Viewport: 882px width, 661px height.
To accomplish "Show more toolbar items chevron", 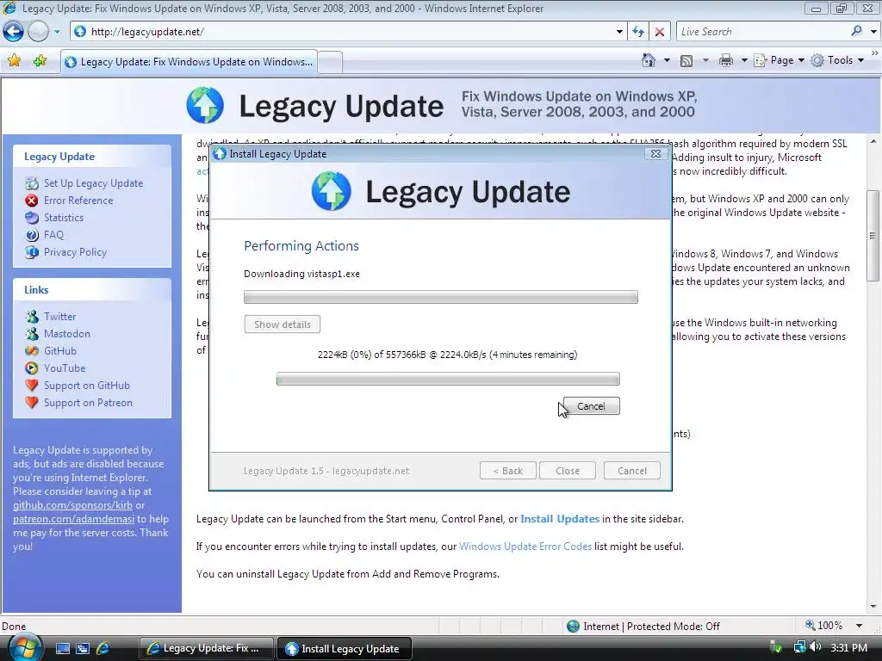I will (875, 53).
